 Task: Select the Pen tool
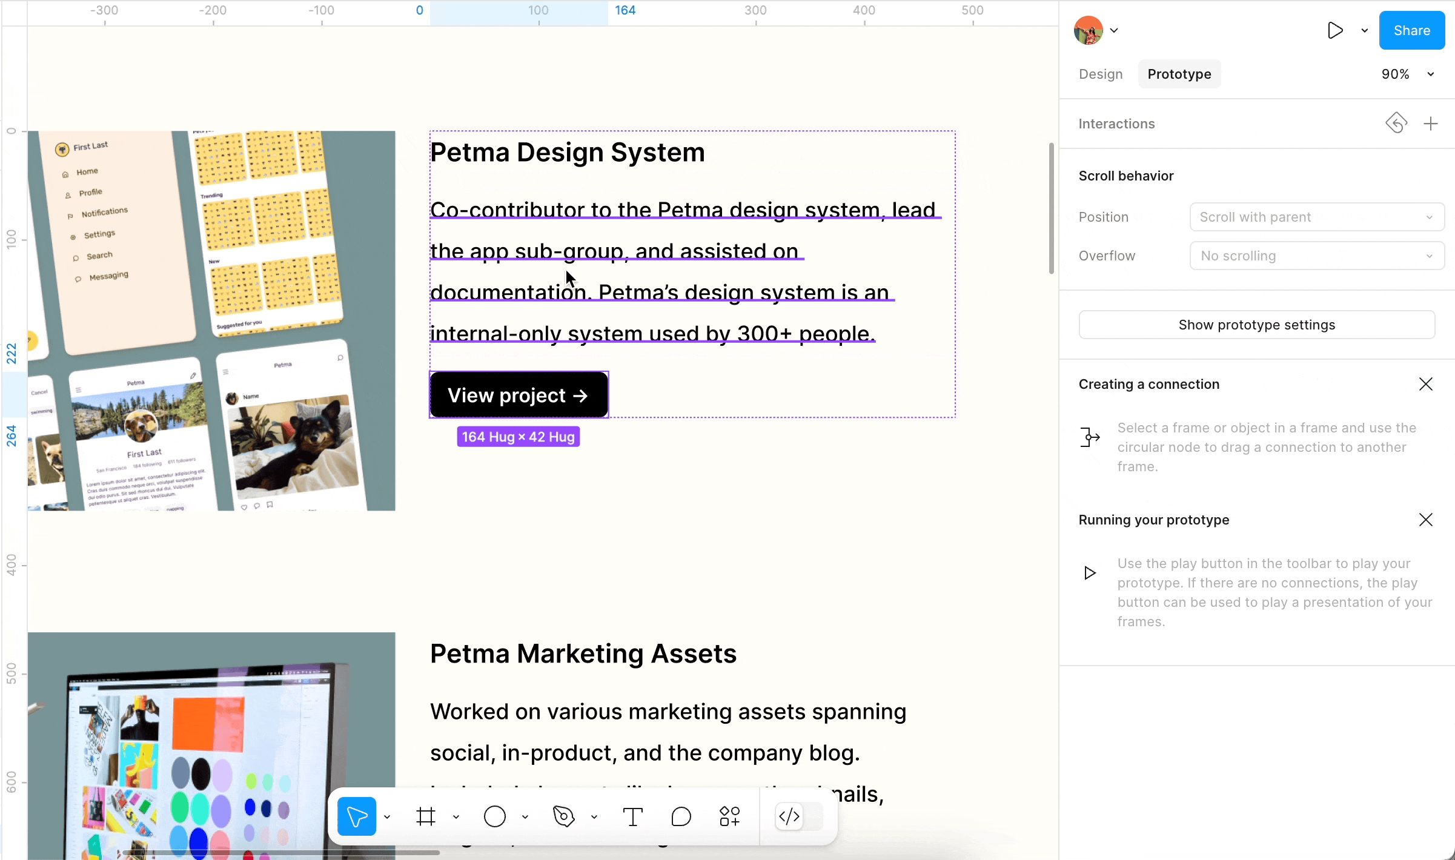coord(564,816)
